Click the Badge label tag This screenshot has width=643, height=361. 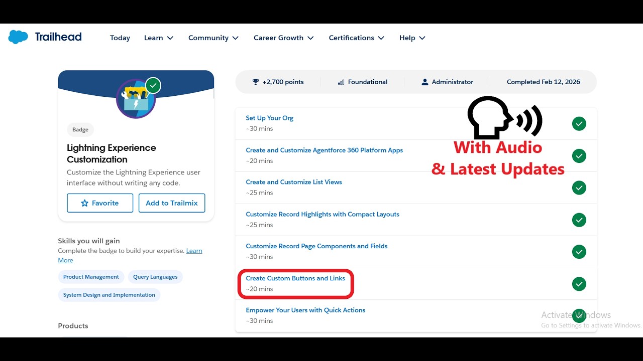coord(80,129)
